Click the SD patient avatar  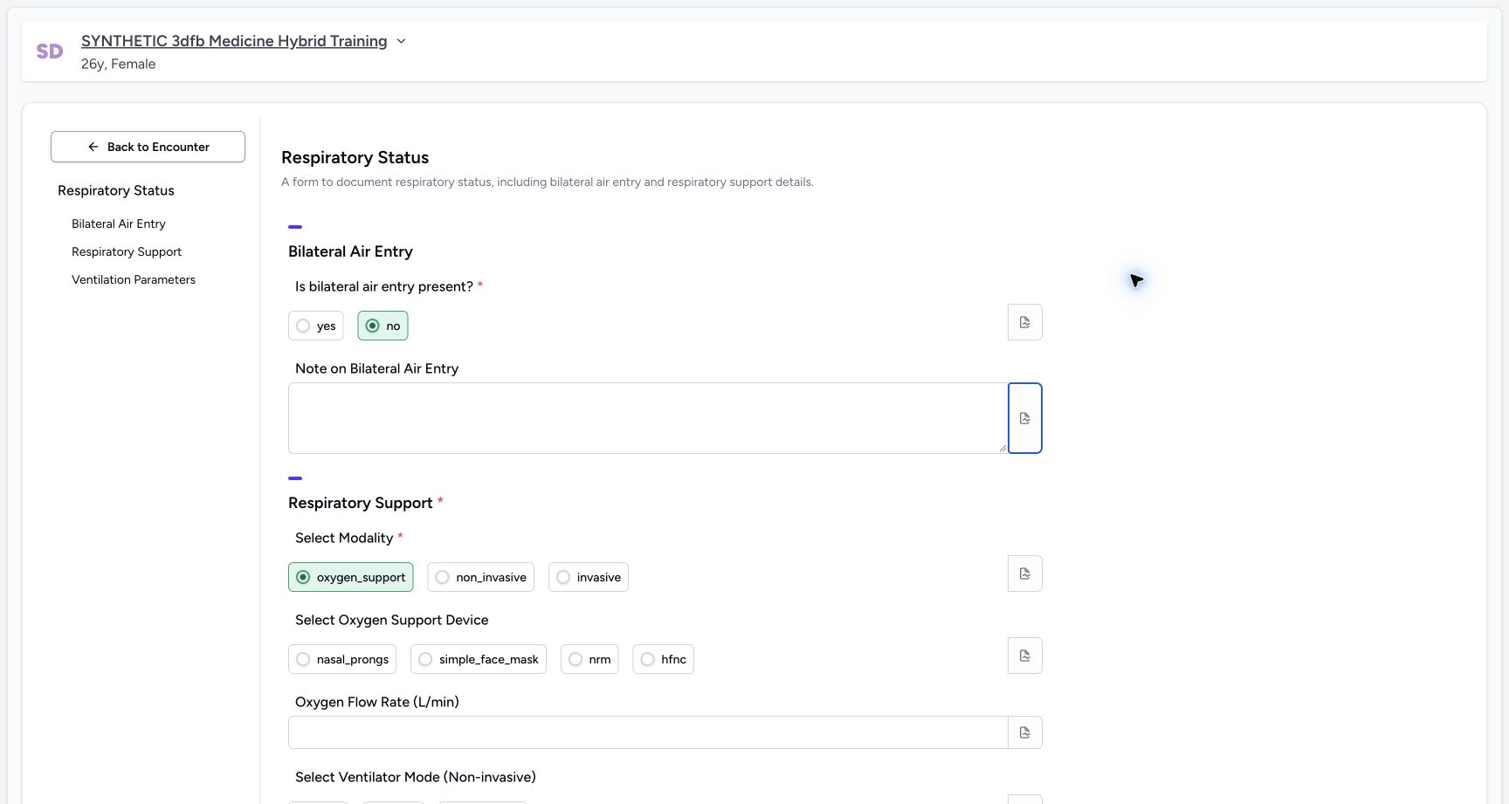click(50, 52)
